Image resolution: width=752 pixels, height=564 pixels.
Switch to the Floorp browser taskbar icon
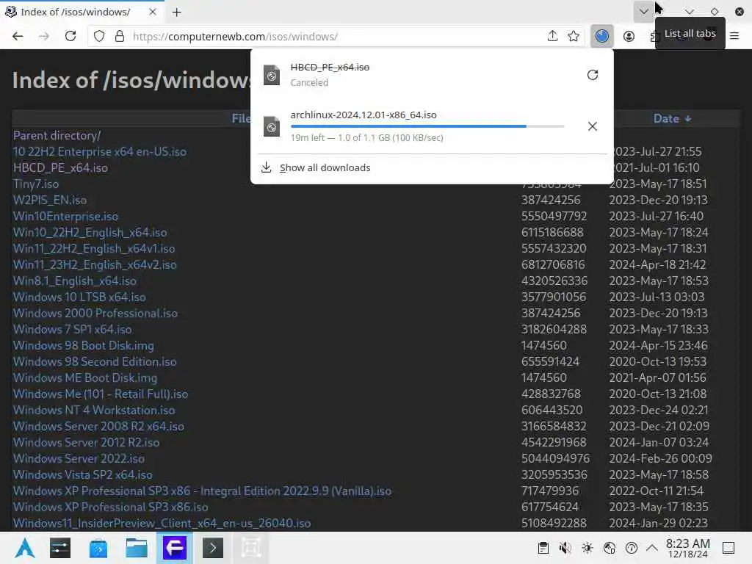175,548
